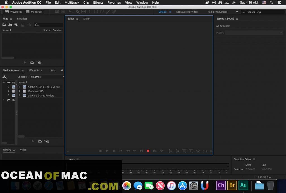Click the Paintbrush Selection tool icon
This screenshot has width=286, height=193.
108,12
